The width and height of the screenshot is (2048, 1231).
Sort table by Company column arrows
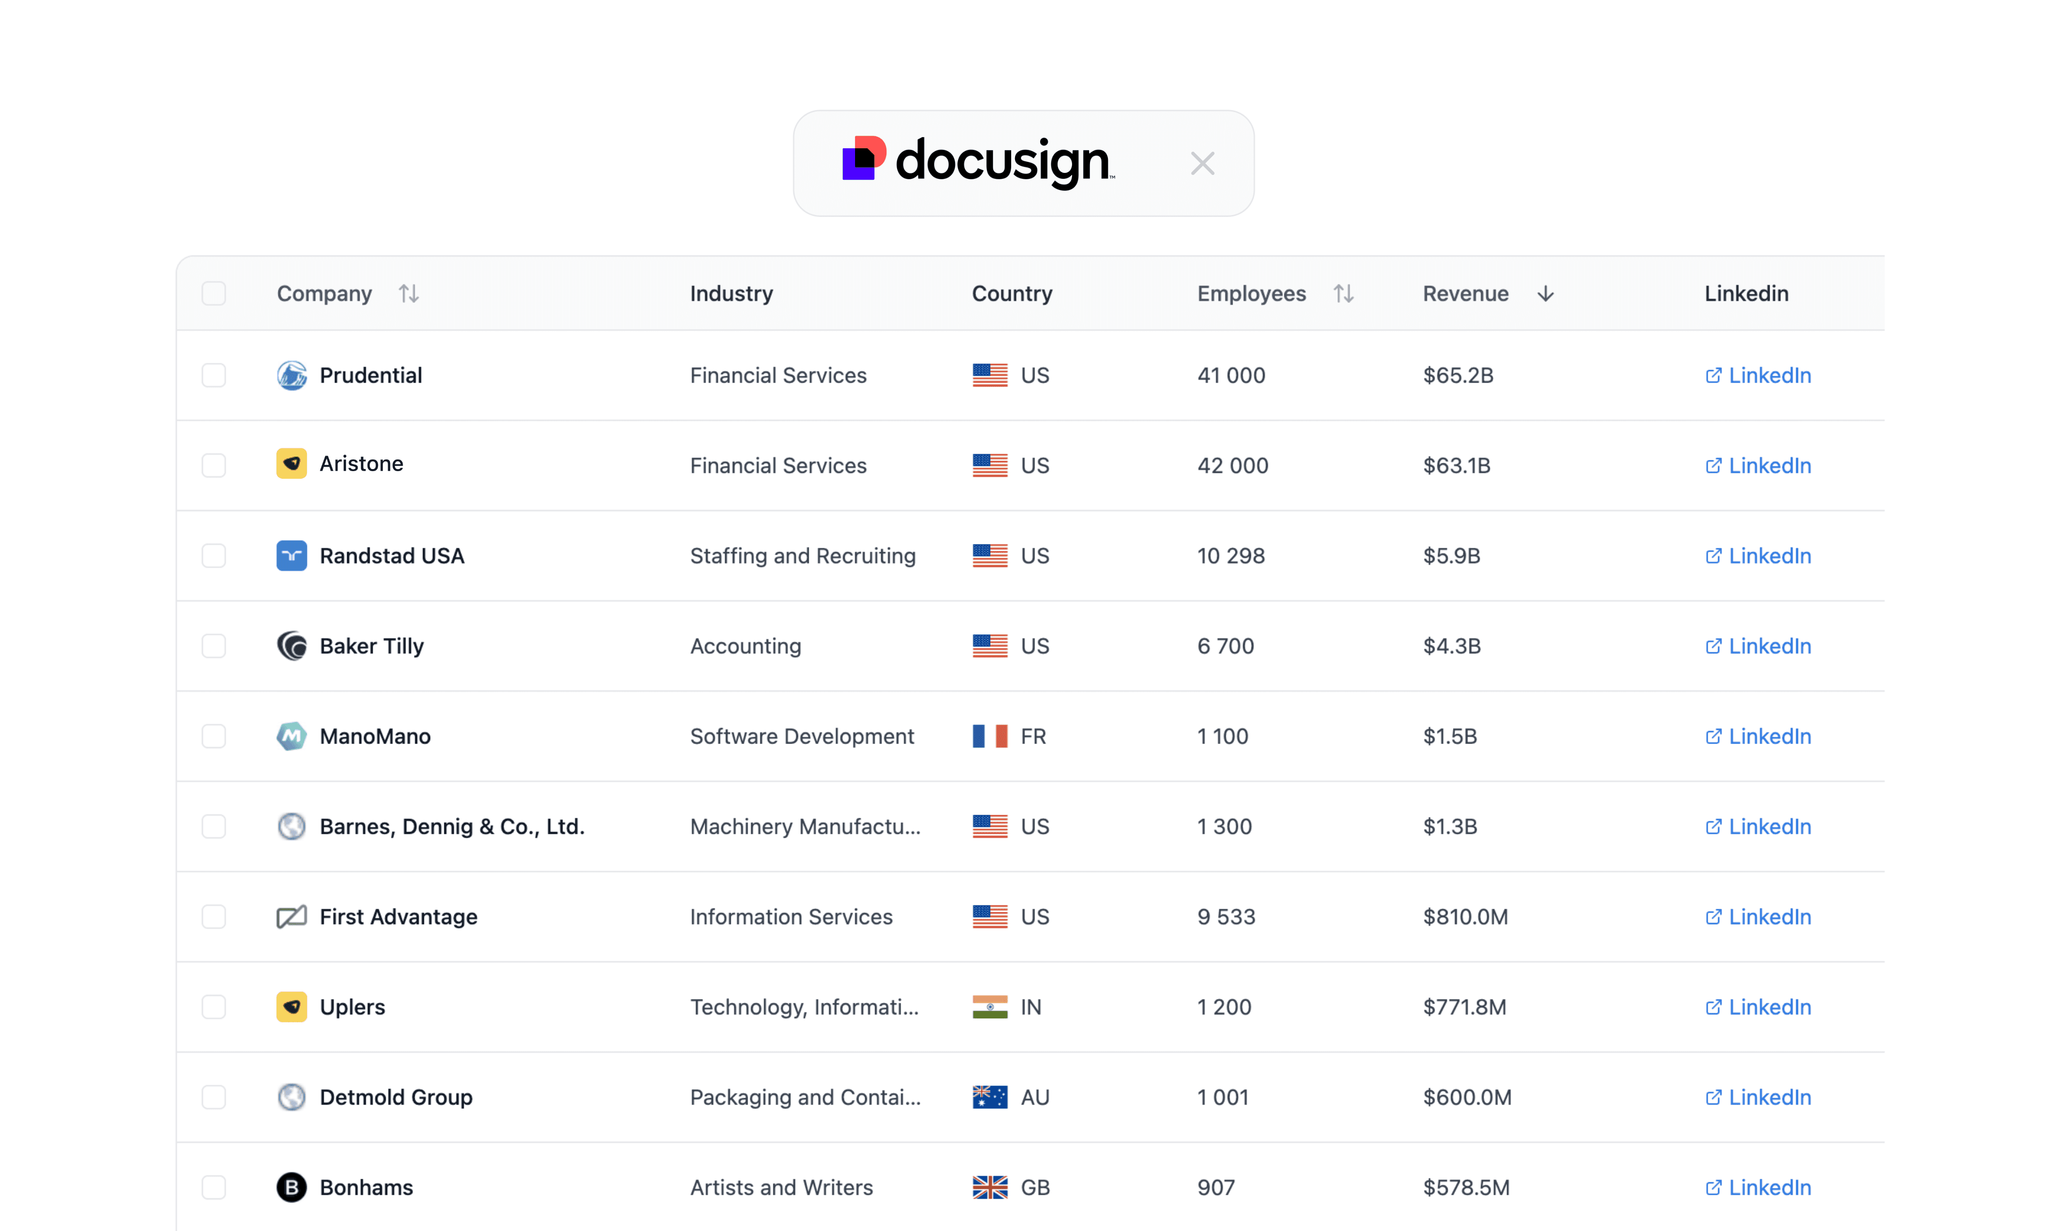tap(408, 294)
